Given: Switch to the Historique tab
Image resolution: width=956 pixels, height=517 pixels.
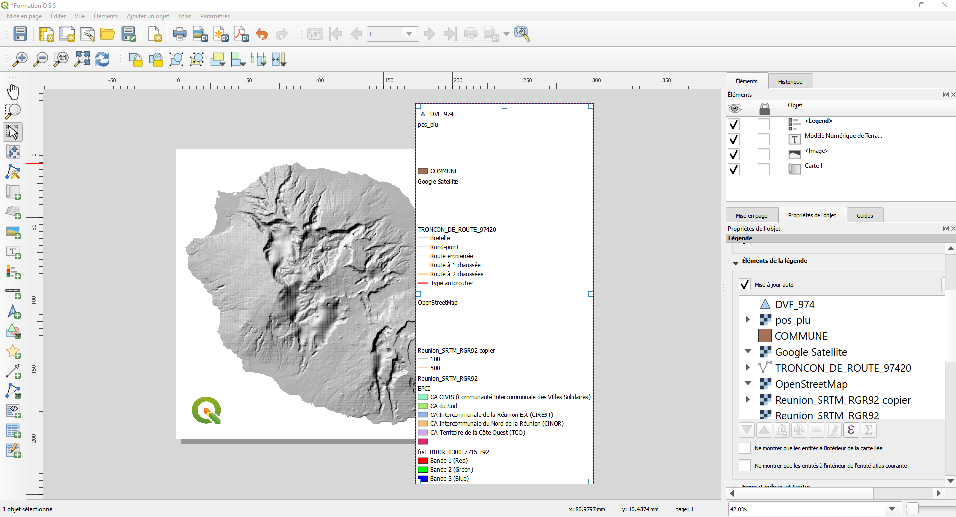Looking at the screenshot, I should tap(790, 81).
